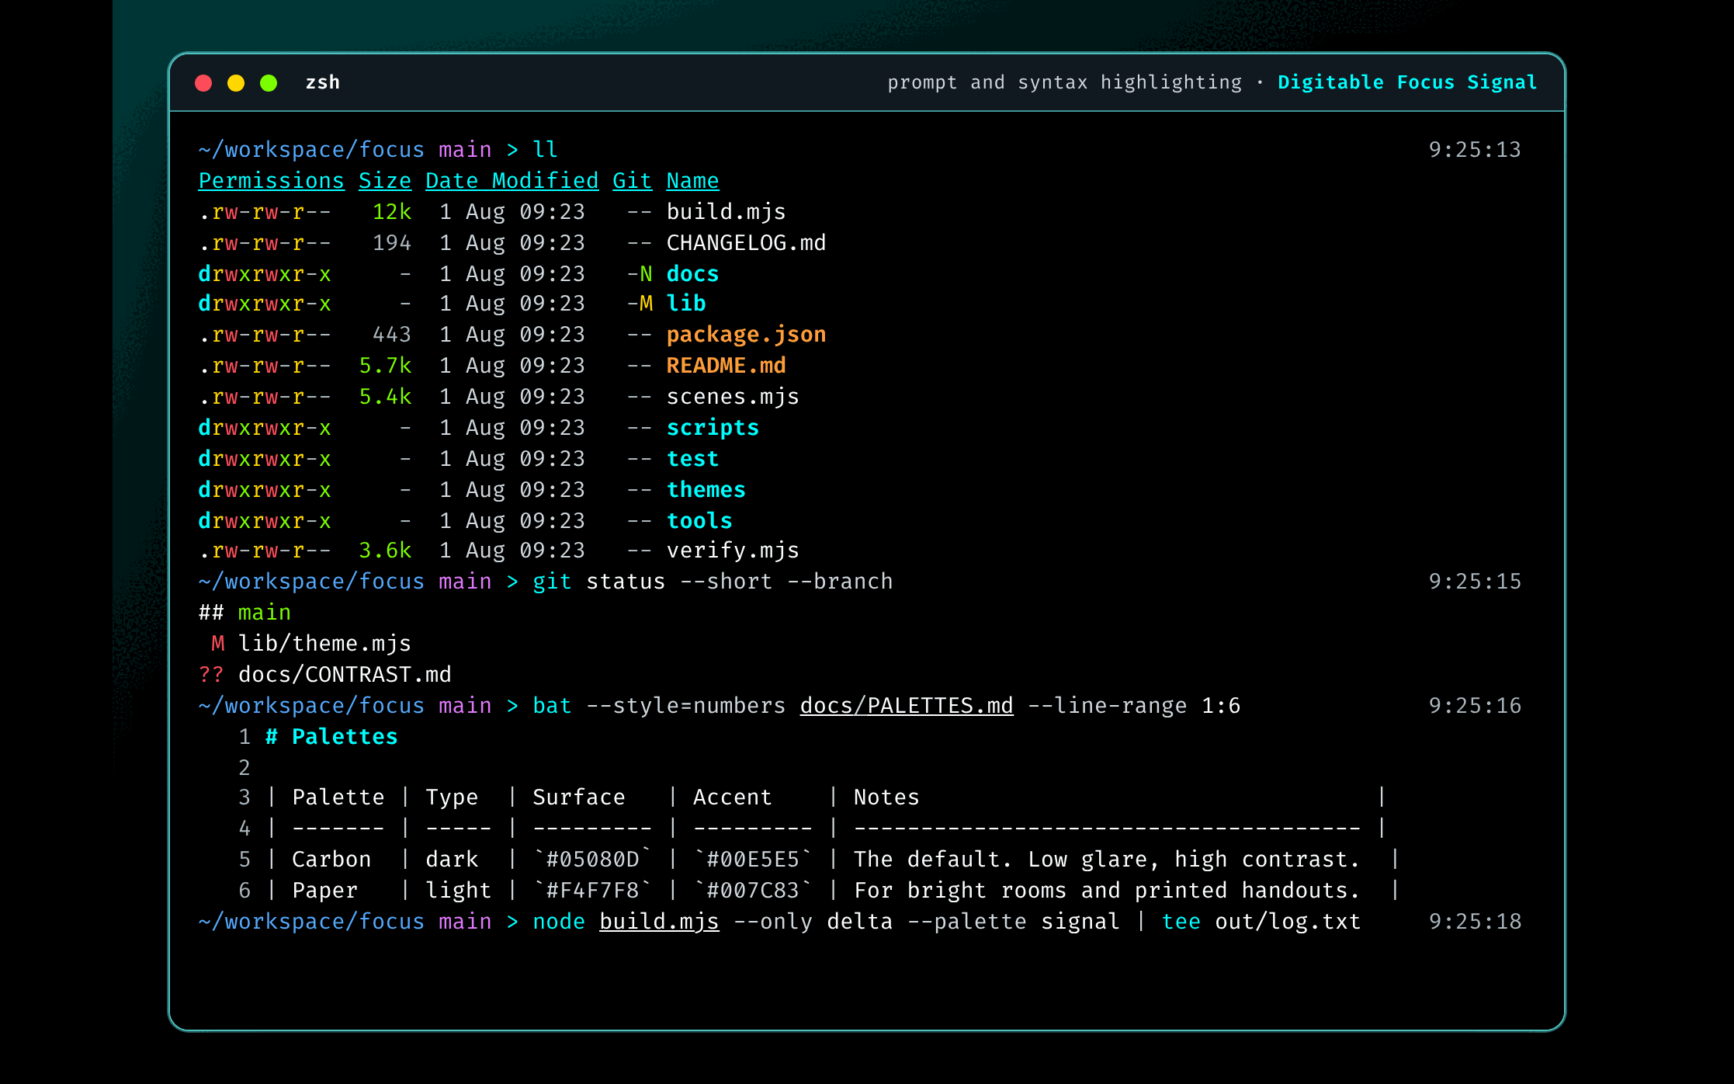Click the --line-range 1:6 argument
Screen dimensions: 1734x1084
1134,706
